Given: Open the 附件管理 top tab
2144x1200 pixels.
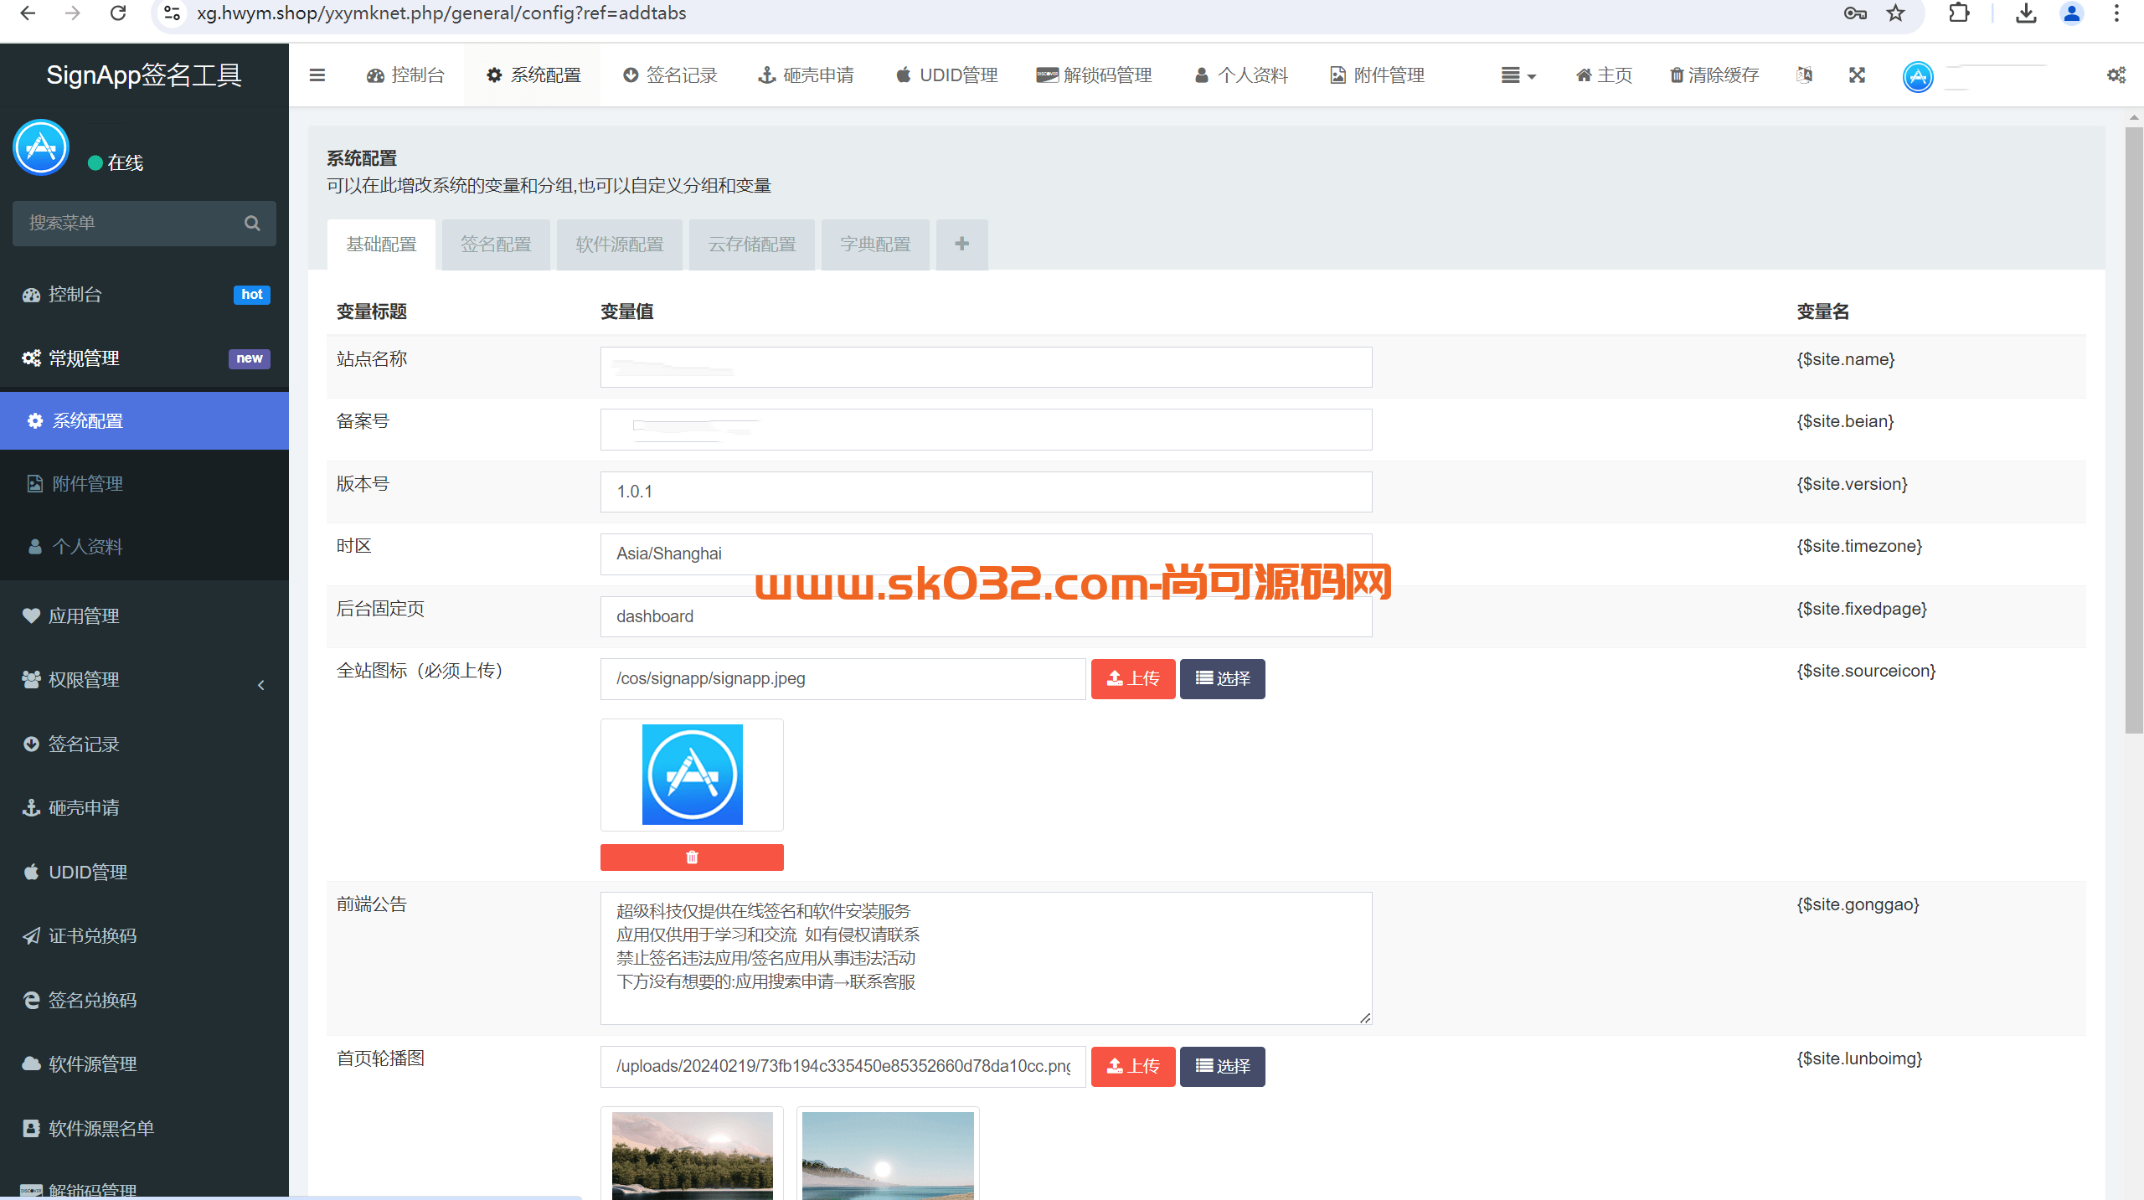Looking at the screenshot, I should coord(1378,75).
